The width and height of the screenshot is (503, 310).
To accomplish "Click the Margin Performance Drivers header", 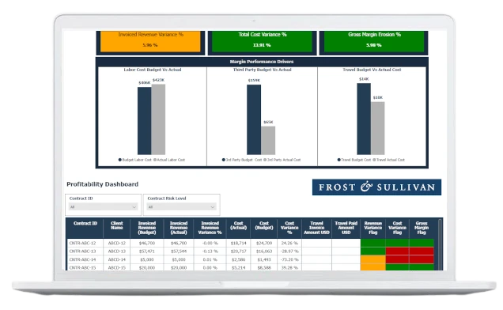I will coord(262,62).
